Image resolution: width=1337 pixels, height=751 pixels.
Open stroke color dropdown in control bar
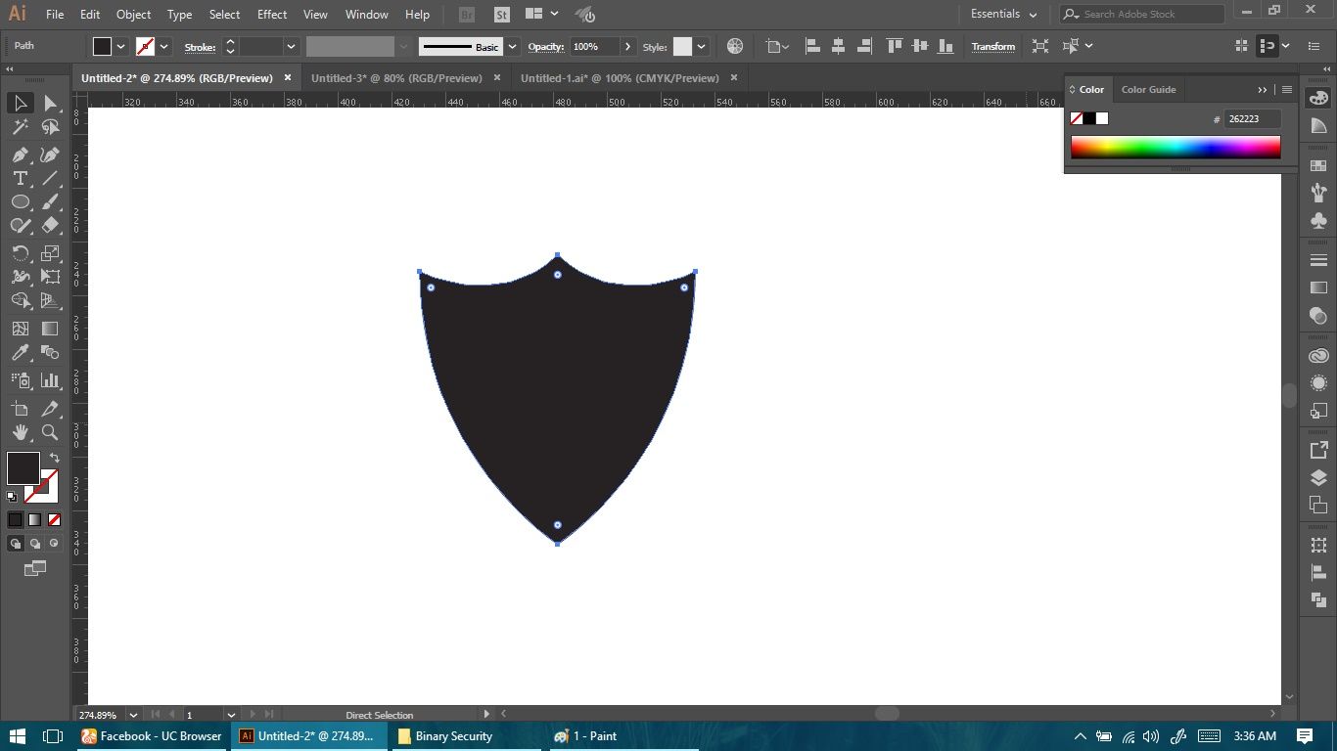(x=164, y=46)
